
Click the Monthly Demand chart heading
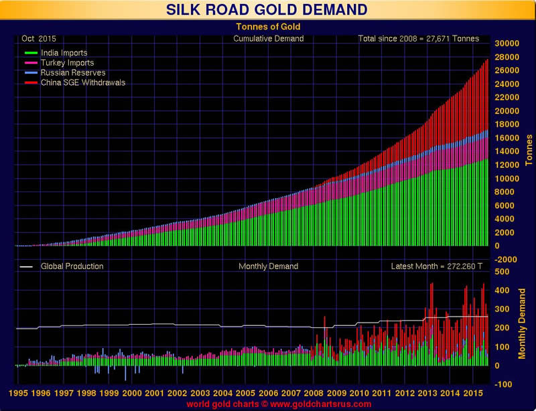click(268, 266)
